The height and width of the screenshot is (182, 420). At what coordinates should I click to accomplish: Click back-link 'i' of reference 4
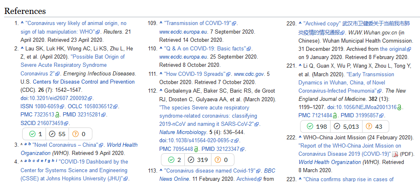click(56, 161)
